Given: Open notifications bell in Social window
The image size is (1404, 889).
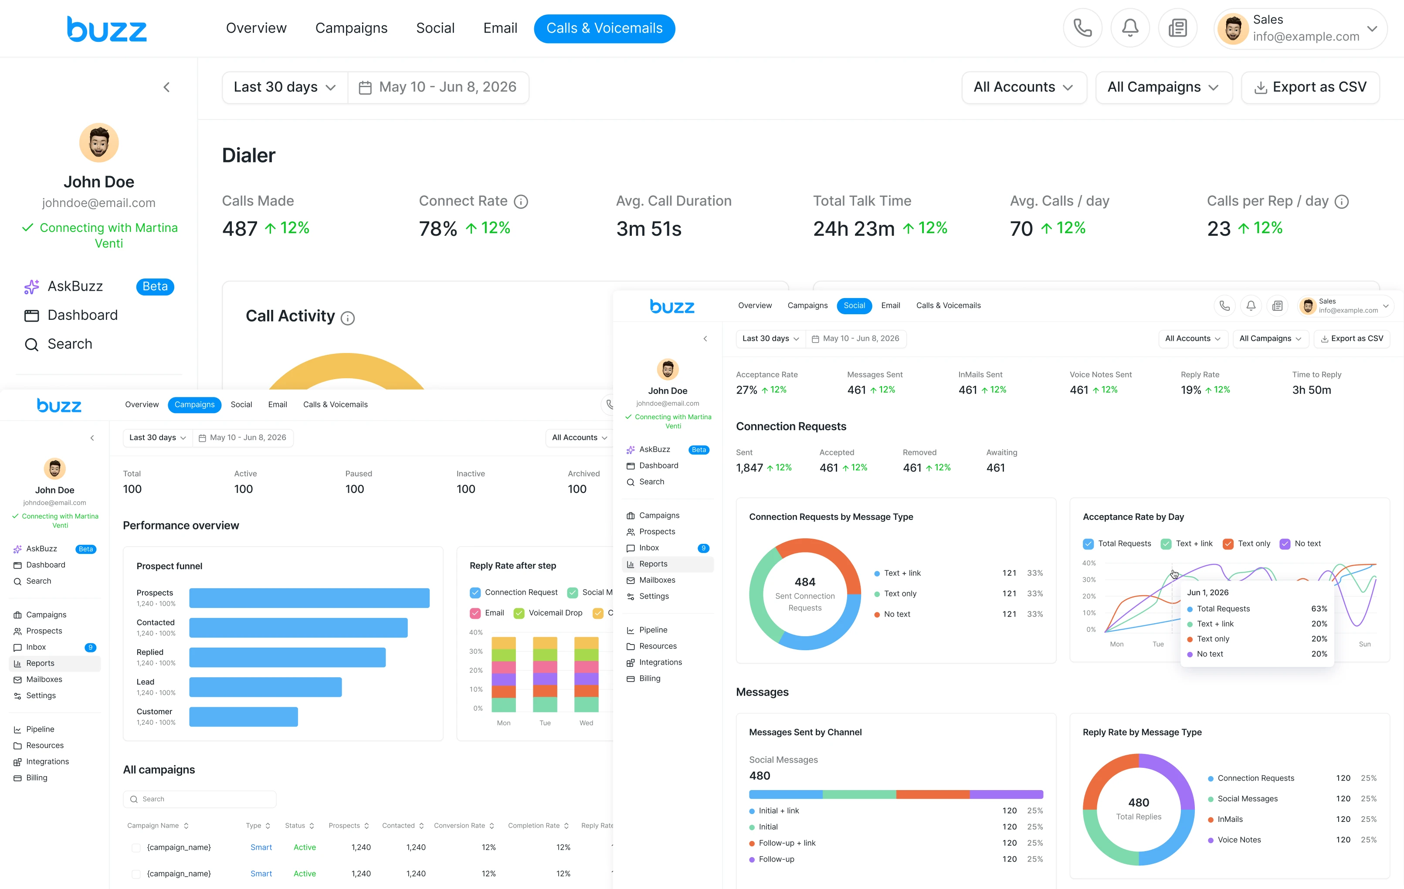Looking at the screenshot, I should click(1251, 305).
